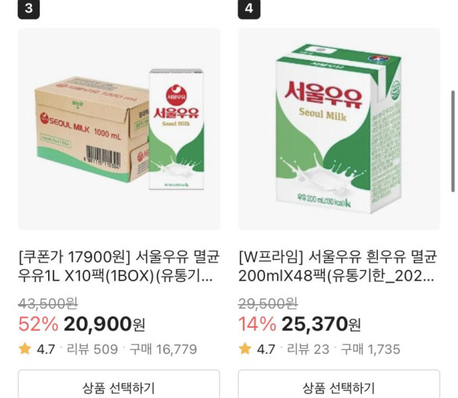Tap the rank 4 badge

point(249,9)
